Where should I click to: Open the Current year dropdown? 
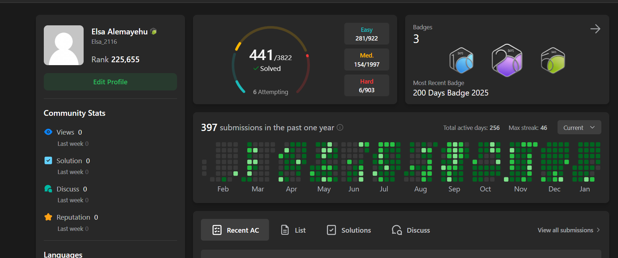pos(579,127)
